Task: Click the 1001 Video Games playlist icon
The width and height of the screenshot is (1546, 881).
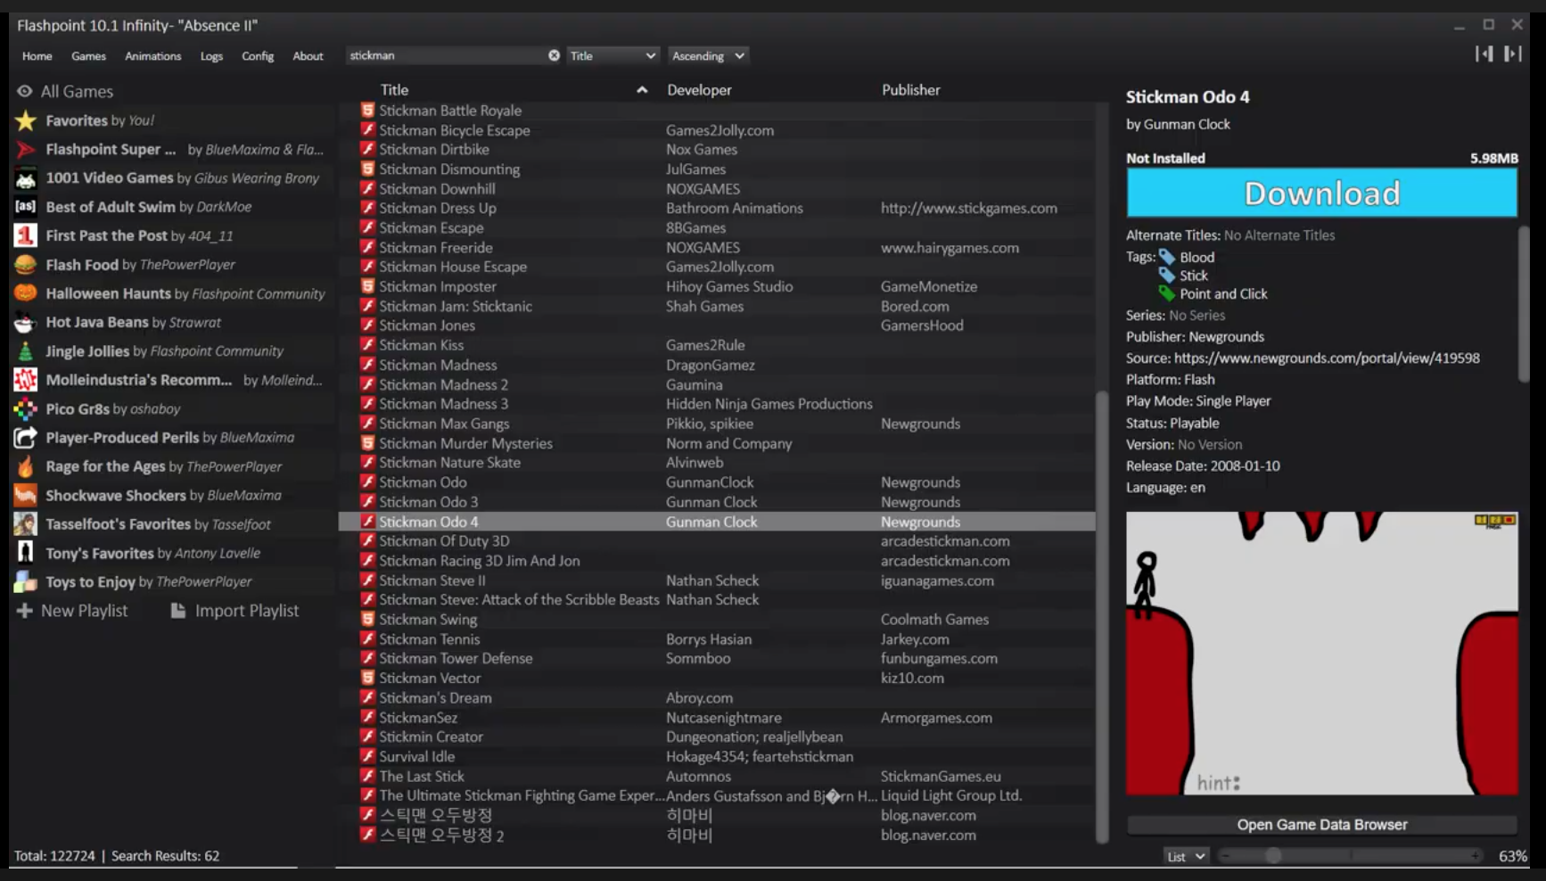Action: [26, 178]
